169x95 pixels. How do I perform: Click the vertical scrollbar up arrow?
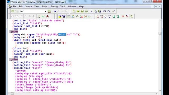(x=160, y=21)
